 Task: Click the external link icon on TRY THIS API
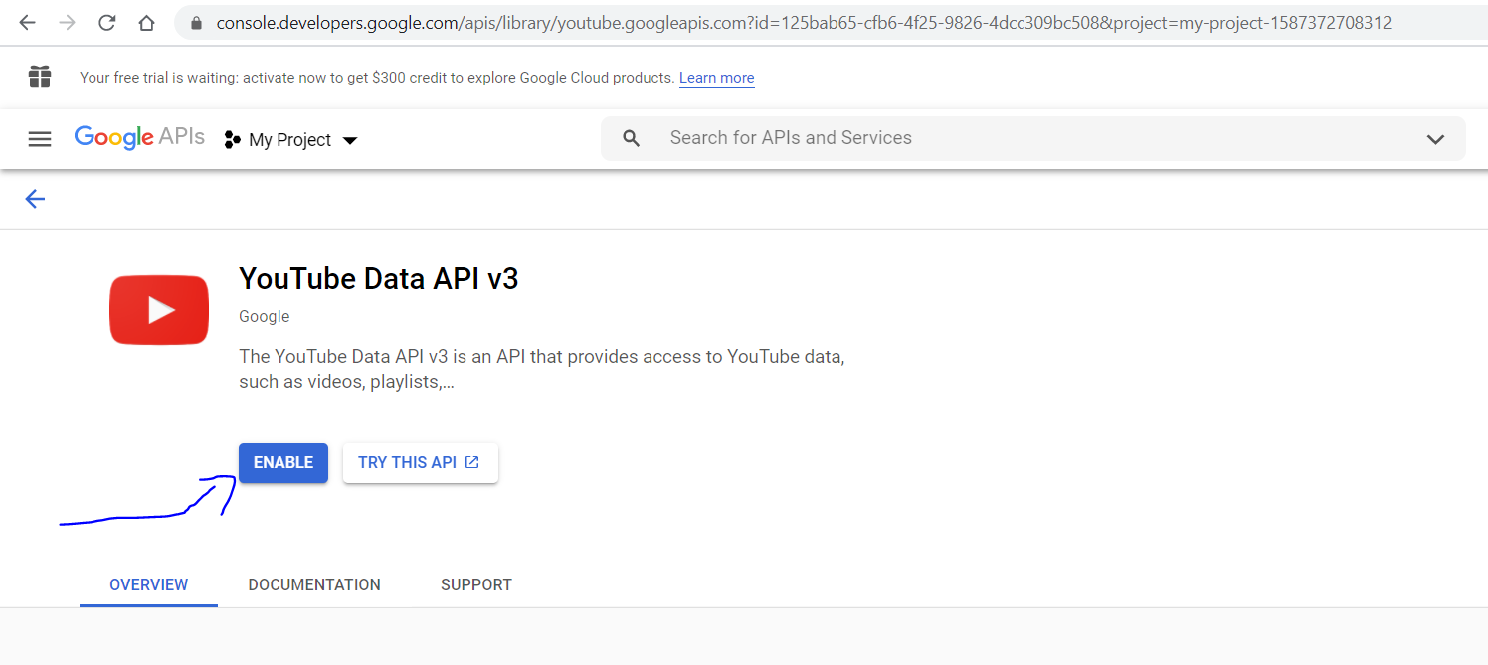click(x=472, y=462)
